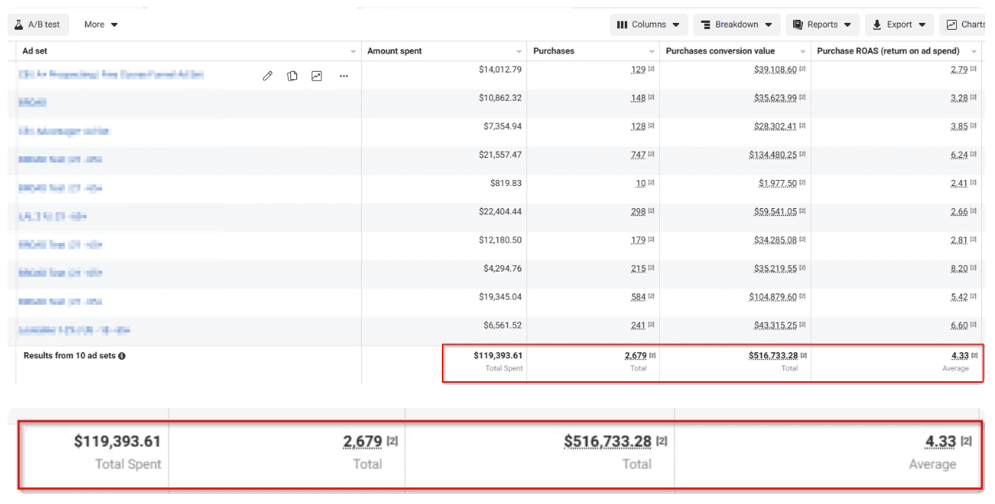
Task: Click the $28,302.41 conversion value
Action: click(775, 127)
